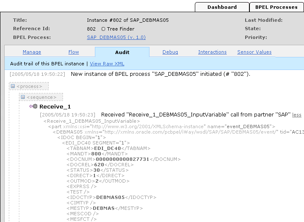Click the TABNAM value EDI_DC40

point(107,148)
